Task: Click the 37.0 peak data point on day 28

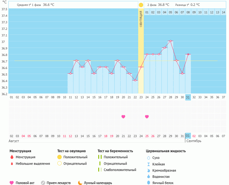Action: click(x=170, y=41)
